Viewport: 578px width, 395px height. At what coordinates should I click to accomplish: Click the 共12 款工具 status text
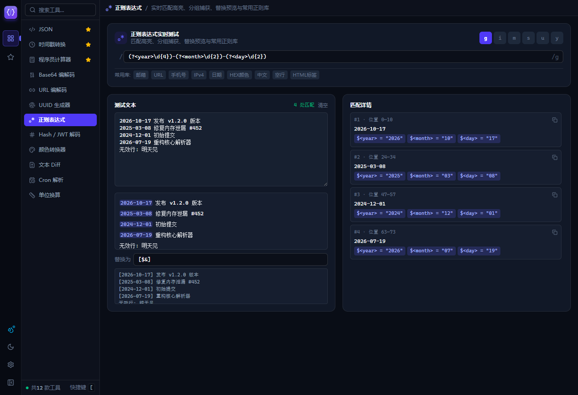[x=45, y=388]
